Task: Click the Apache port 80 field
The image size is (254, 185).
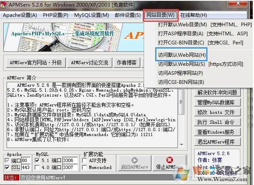Action: (x=26, y=160)
